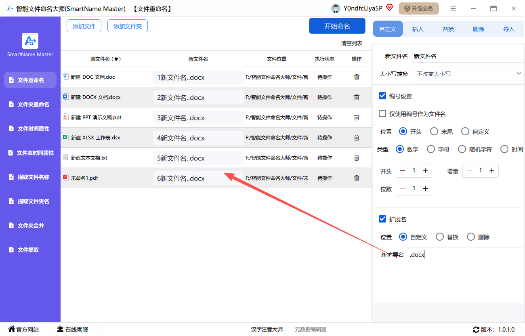525x336 pixels.
Task: Delete the 未命名1.pdf row with trash icon
Action: click(356, 178)
